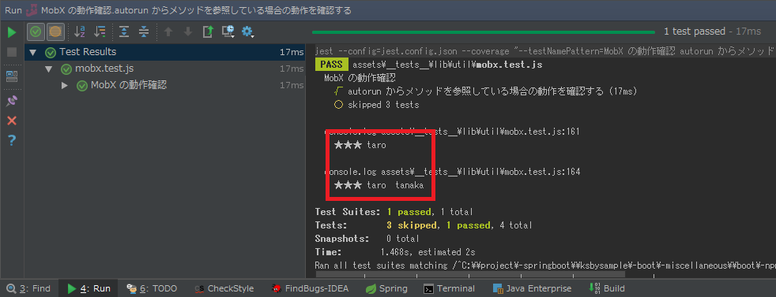Viewport: 776px width, 297px height.
Task: Sort test results alphabetically
Action: pyautogui.click(x=79, y=32)
